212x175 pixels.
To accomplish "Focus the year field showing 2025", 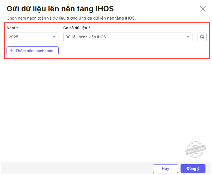I will [28, 37].
